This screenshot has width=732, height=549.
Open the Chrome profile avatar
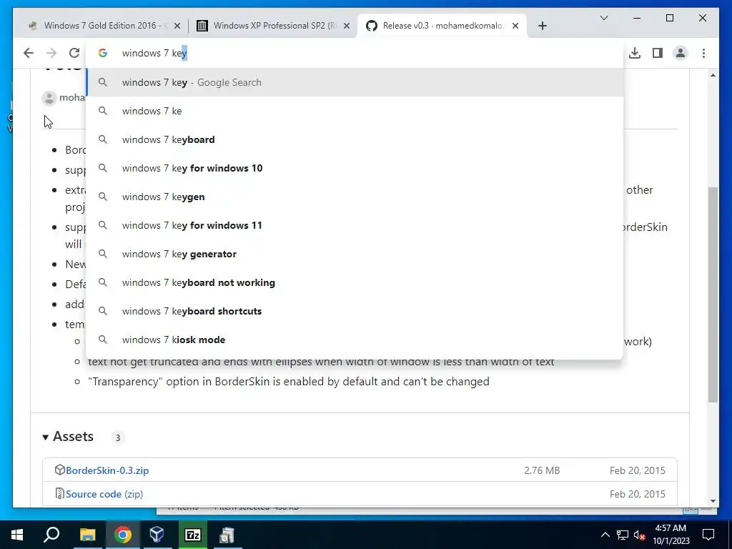pyautogui.click(x=681, y=53)
